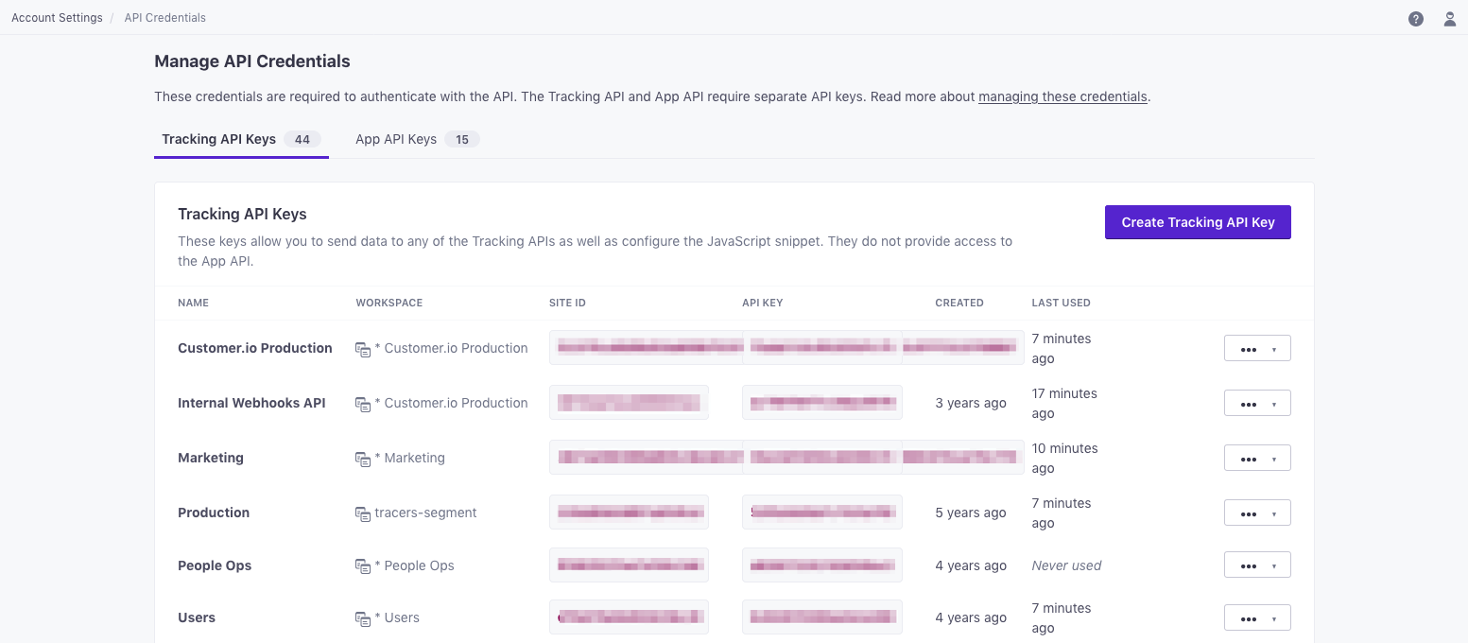The height and width of the screenshot is (643, 1468).
Task: Open actions ellipsis for Customer.io Production key
Action: click(1250, 348)
